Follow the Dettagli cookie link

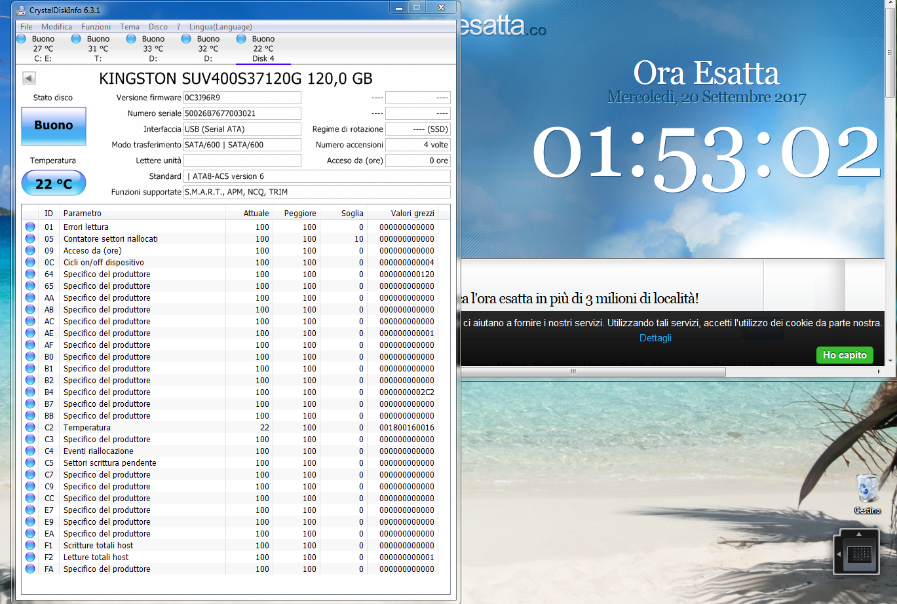click(x=655, y=338)
